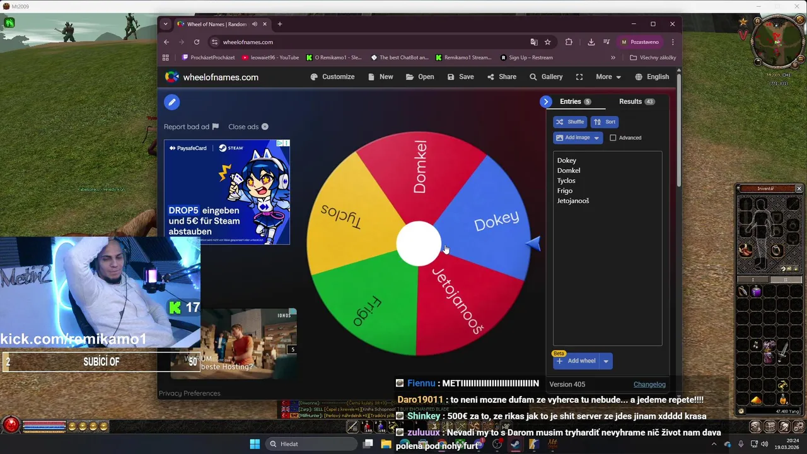Click the Steam PaysafeCard ad banner
The height and width of the screenshot is (454, 807).
pyautogui.click(x=227, y=192)
